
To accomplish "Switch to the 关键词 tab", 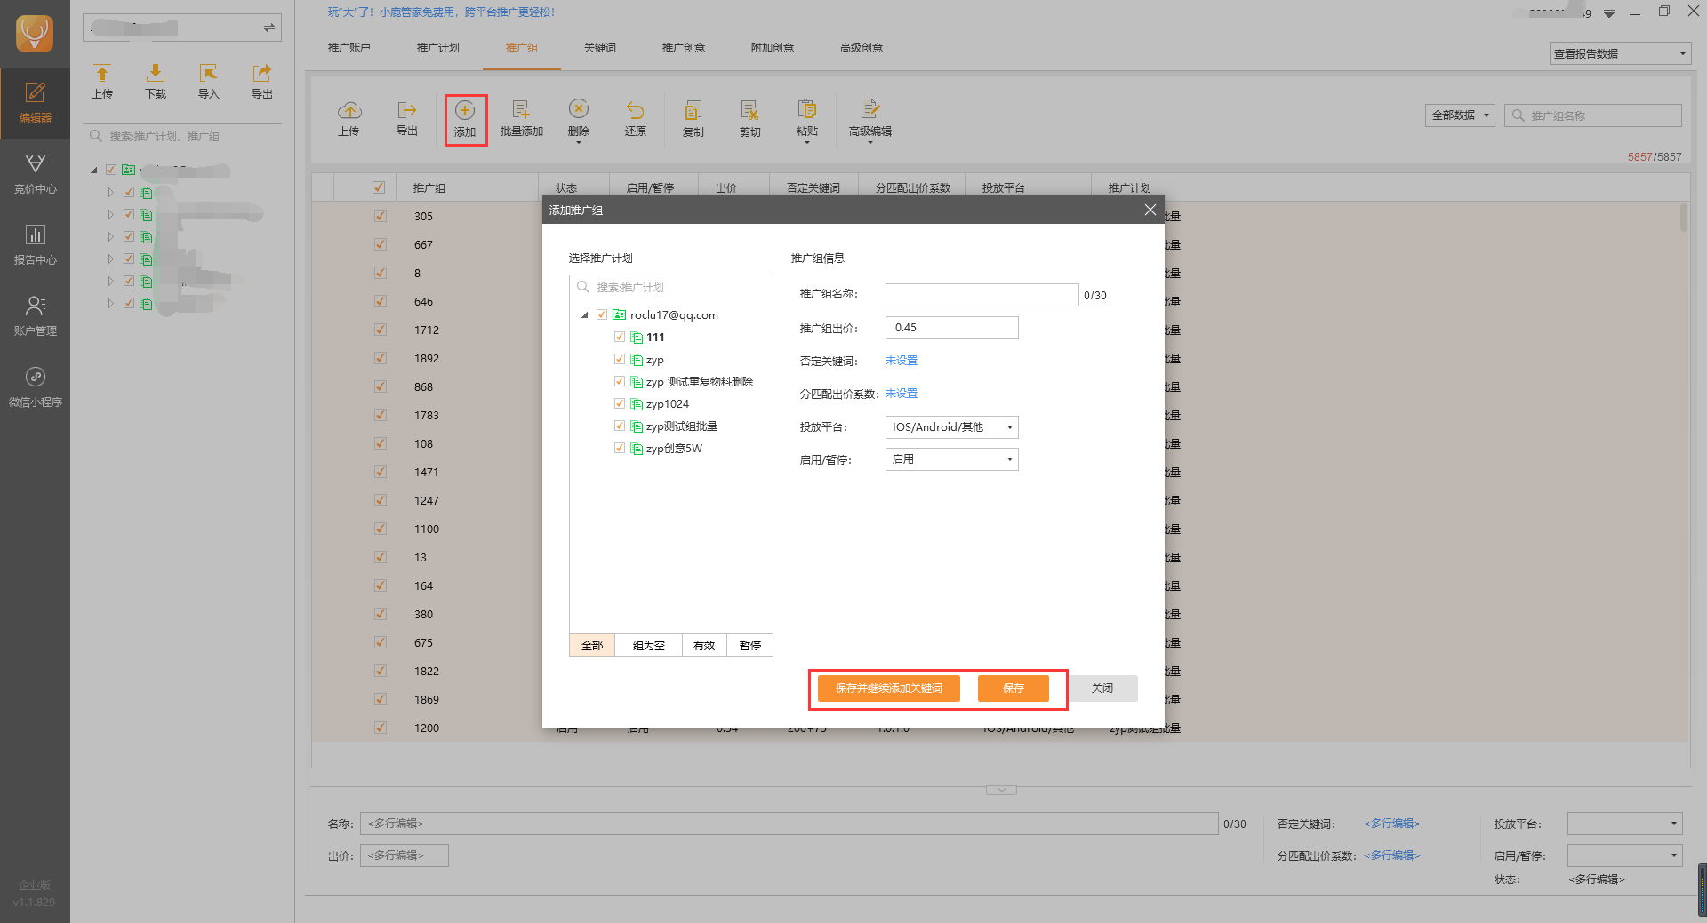I will [599, 48].
